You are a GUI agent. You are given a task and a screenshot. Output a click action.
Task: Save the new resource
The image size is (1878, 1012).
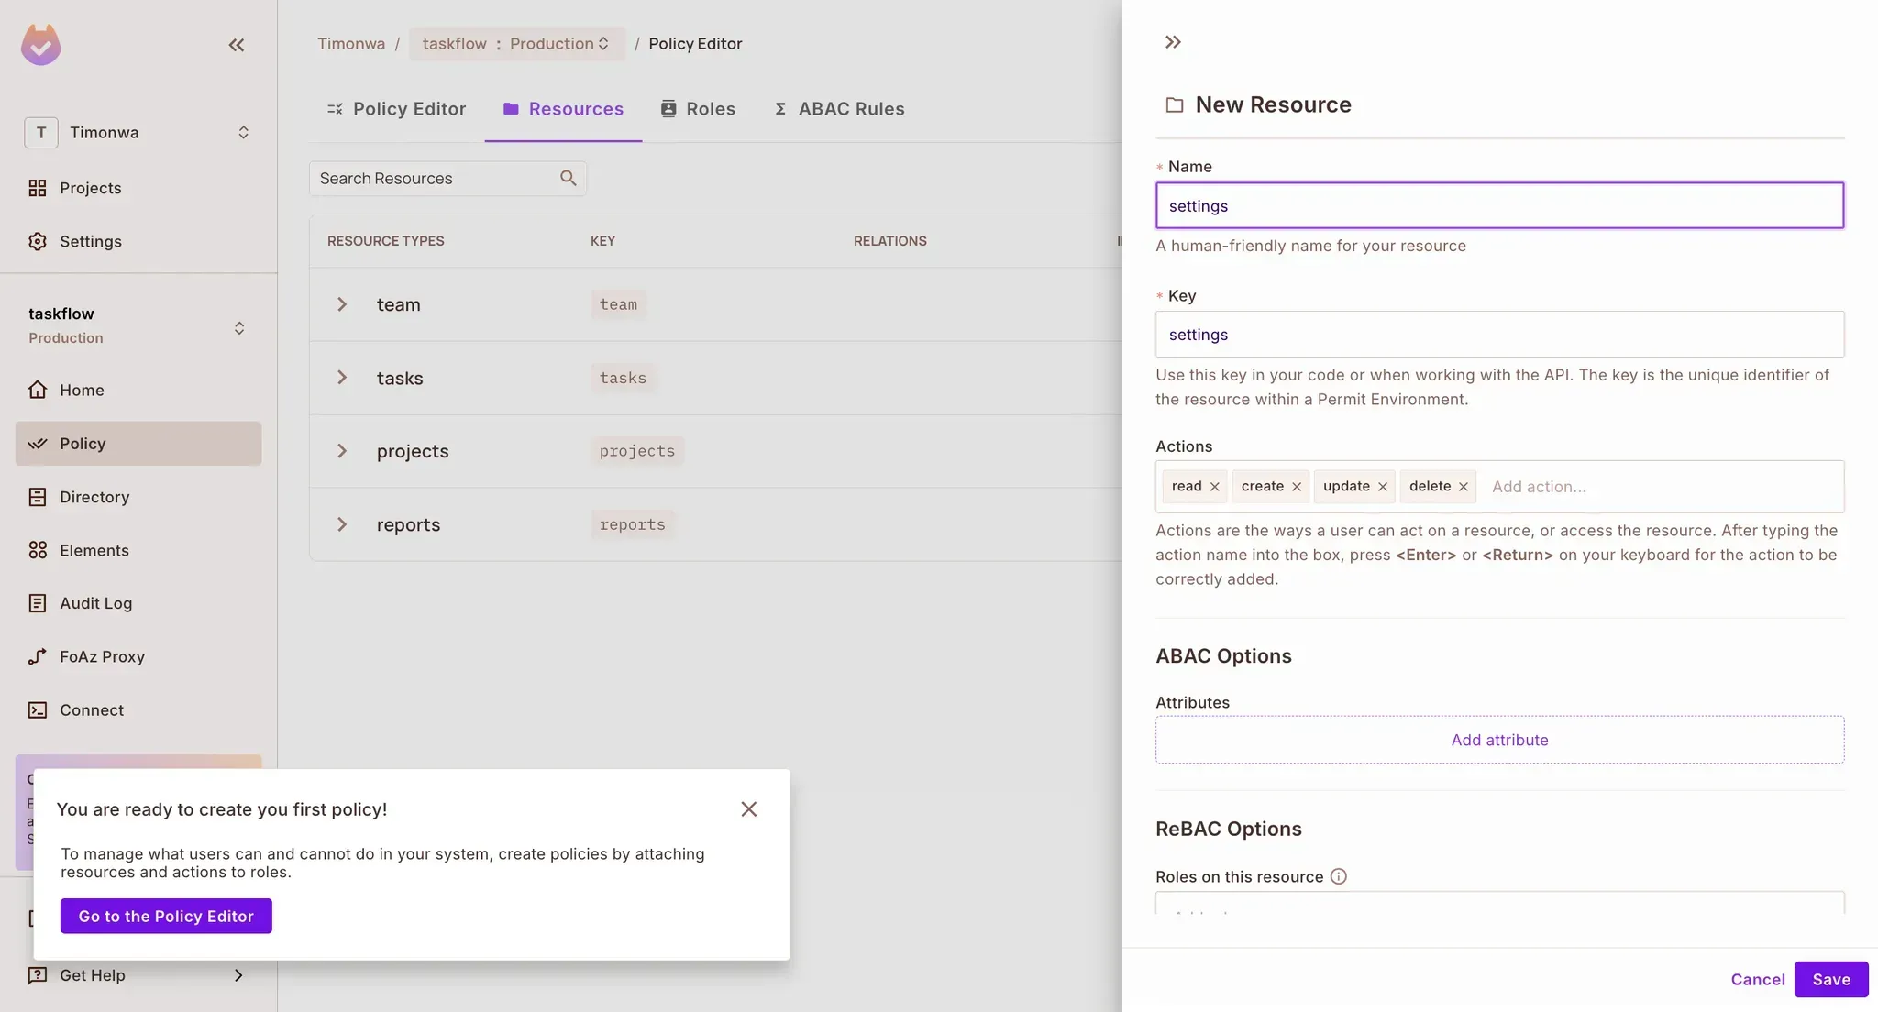[x=1830, y=979]
